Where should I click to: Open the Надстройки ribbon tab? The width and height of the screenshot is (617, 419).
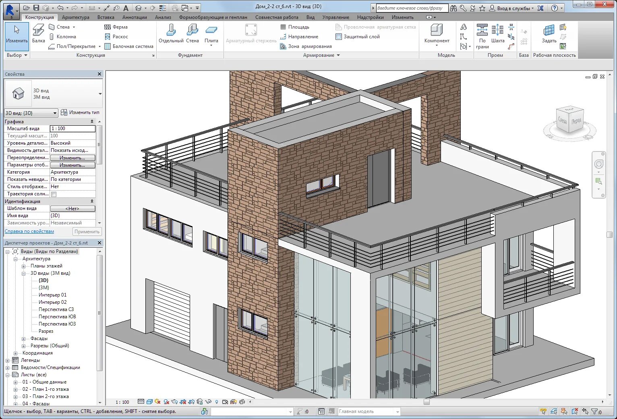coord(371,17)
